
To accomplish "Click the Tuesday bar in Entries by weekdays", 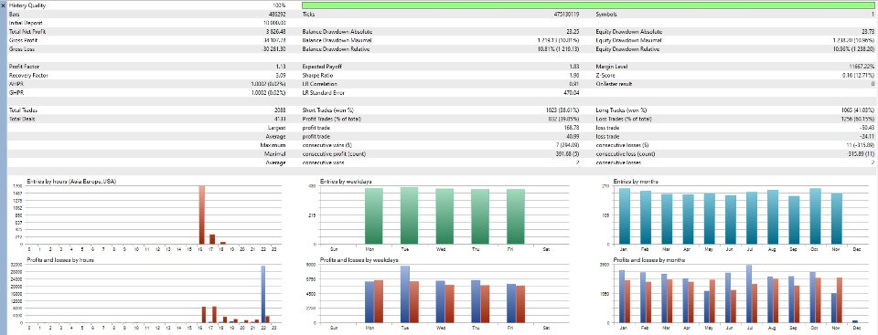I will tap(409, 215).
